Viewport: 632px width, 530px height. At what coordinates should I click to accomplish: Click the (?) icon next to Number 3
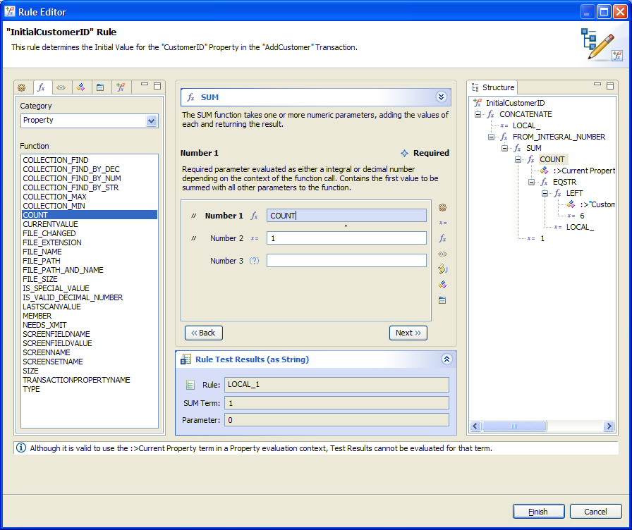255,261
